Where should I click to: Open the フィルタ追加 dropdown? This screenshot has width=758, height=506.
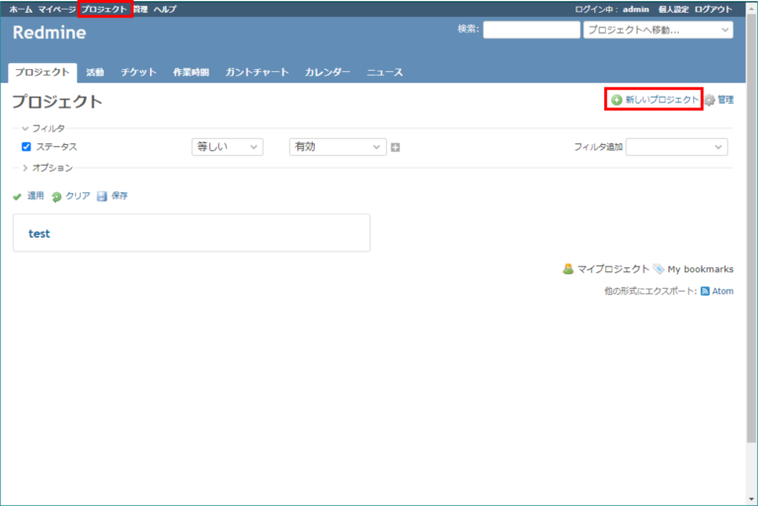click(x=677, y=147)
